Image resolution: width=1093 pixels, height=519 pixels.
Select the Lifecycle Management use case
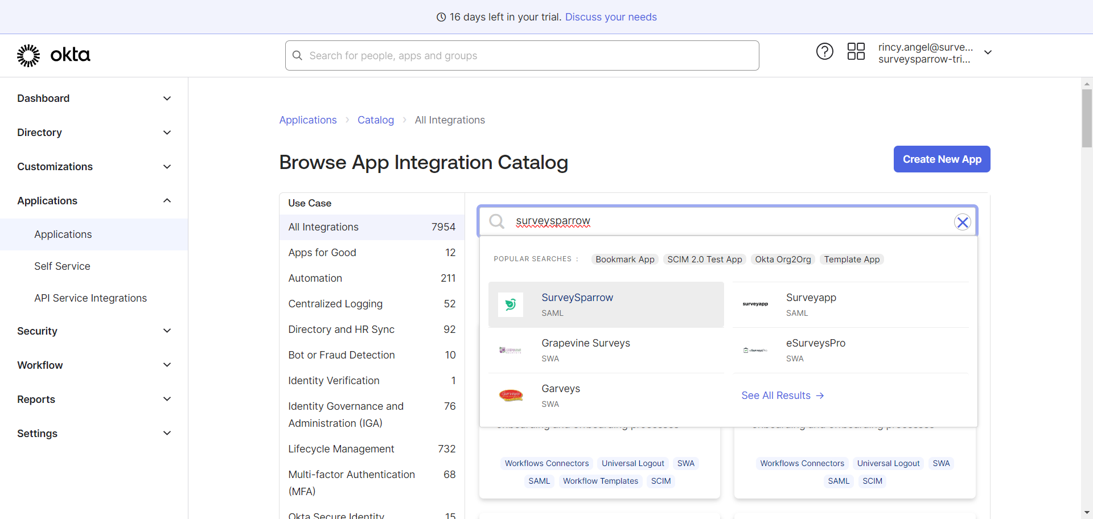click(x=341, y=449)
